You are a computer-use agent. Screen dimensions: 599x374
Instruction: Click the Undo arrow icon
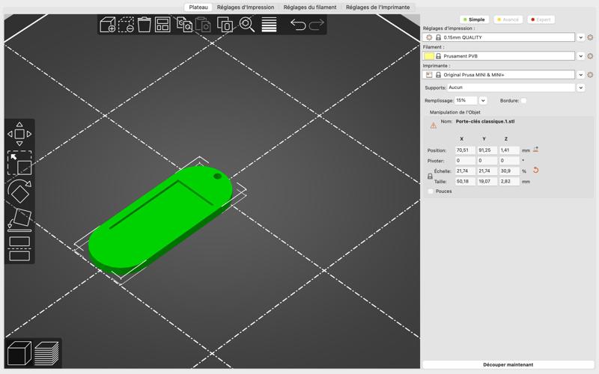[x=298, y=25]
